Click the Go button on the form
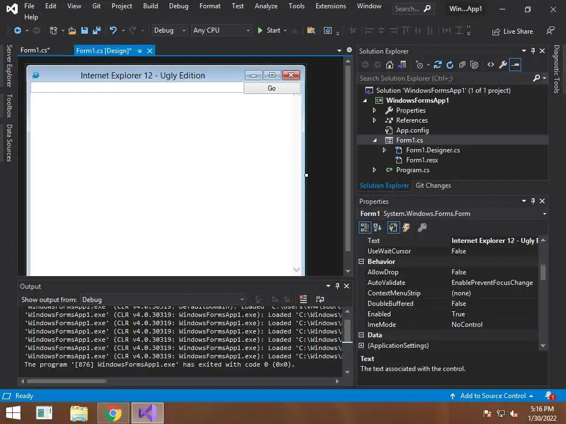This screenshot has width=566, height=424. coord(272,88)
